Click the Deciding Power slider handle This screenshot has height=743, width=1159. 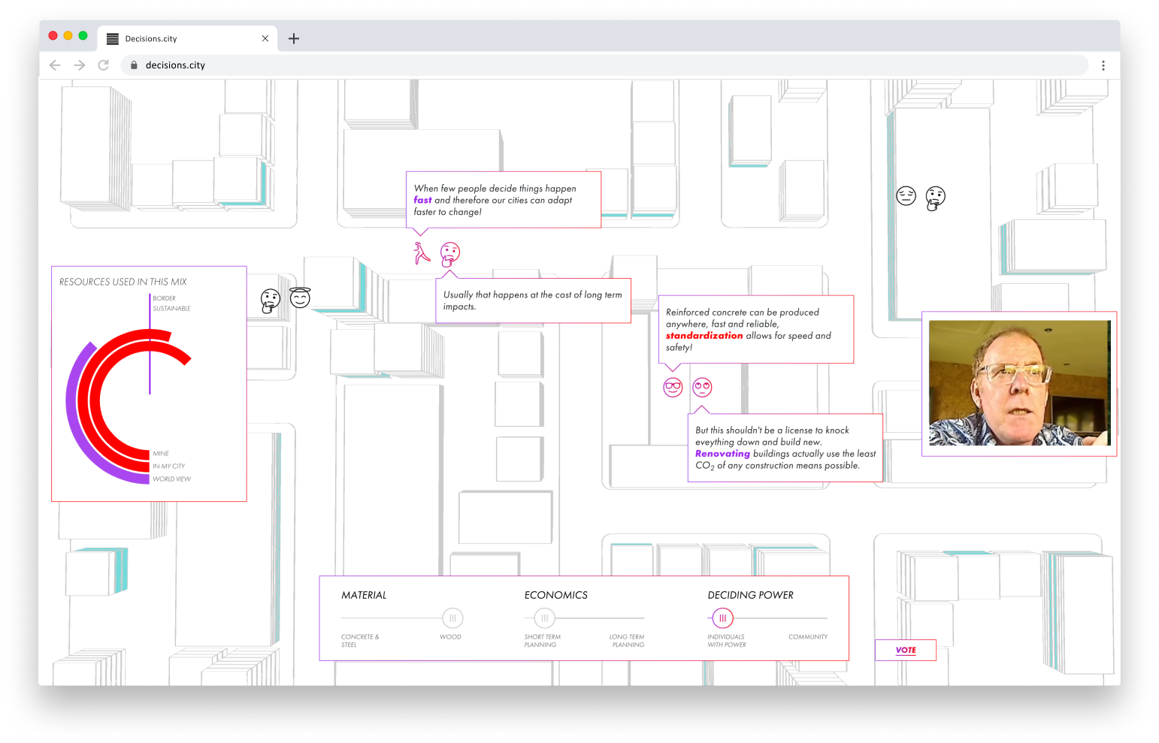coord(722,618)
